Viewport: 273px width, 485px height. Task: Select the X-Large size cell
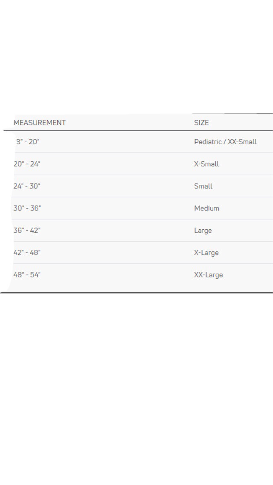pos(206,253)
